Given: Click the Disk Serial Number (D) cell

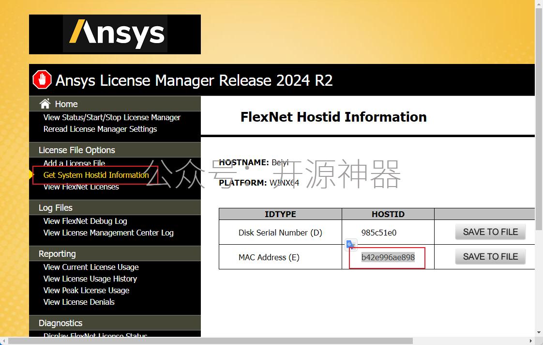Looking at the screenshot, I should click(280, 233).
